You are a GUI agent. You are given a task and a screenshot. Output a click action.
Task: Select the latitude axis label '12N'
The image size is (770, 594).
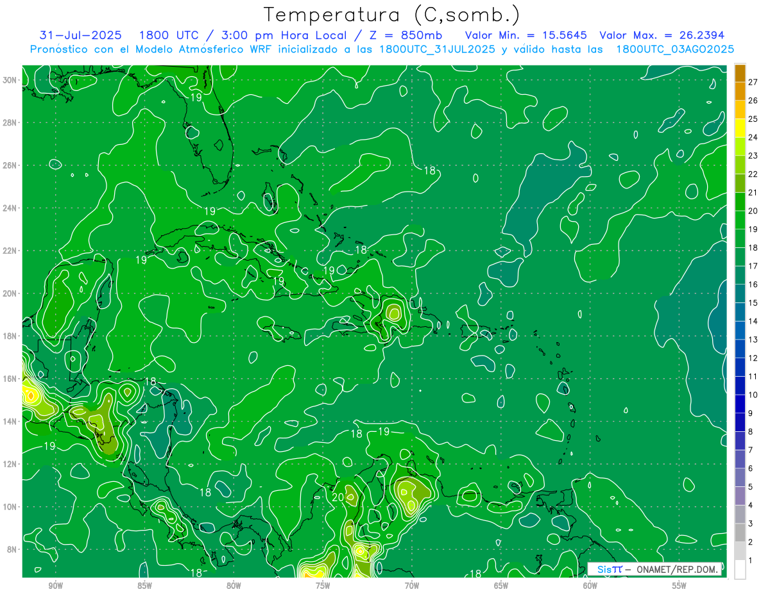coord(10,464)
